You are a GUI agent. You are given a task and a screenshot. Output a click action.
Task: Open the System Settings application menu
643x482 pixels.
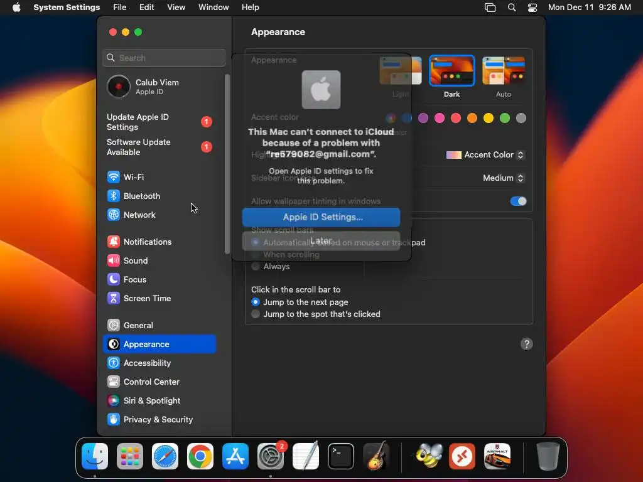tap(67, 8)
